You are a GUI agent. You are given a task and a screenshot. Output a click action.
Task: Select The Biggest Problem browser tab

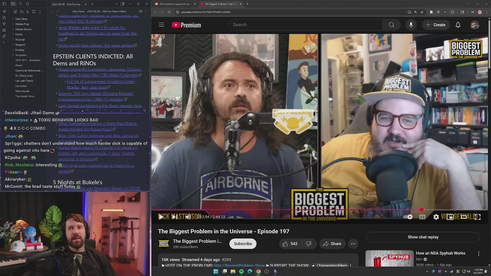coord(221,4)
